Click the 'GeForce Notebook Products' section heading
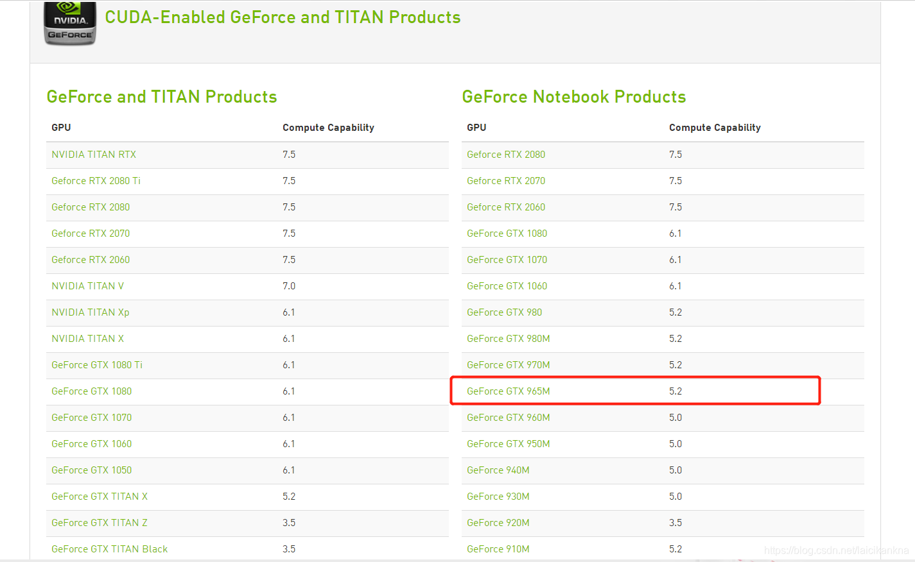This screenshot has width=915, height=562. pyautogui.click(x=574, y=97)
